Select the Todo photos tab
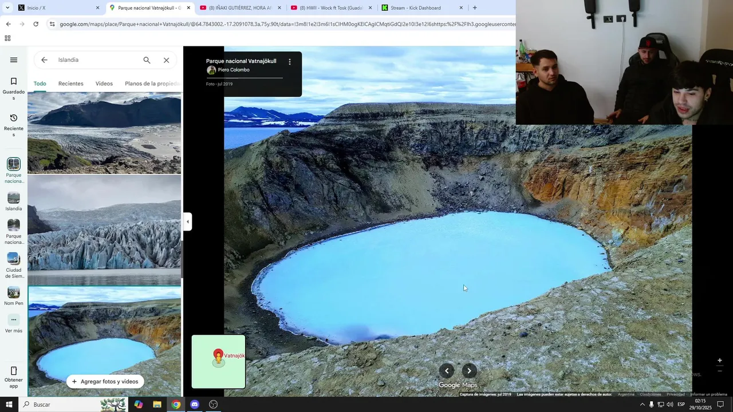733x412 pixels. [40, 84]
